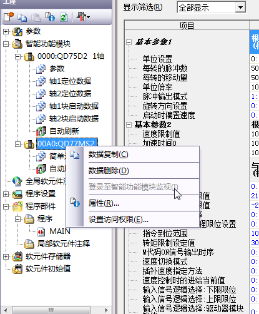This screenshot has height=314, width=259.
Task: Click the horizontal scrollbar thumb in project tree
Action: [x=51, y=310]
